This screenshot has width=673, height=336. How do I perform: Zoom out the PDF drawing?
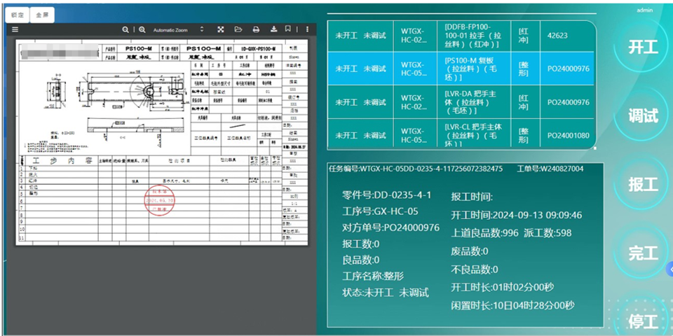click(125, 29)
